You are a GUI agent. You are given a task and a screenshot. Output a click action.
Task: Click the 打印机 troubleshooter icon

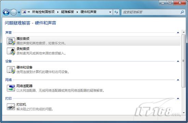click(11, 107)
